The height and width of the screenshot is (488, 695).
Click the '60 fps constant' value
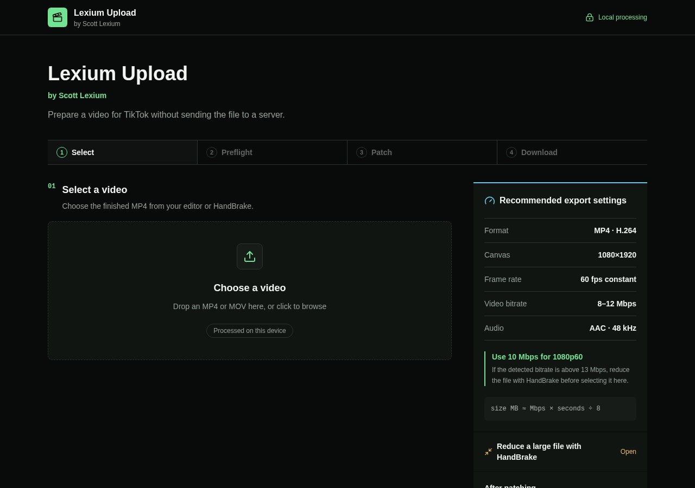click(x=608, y=279)
